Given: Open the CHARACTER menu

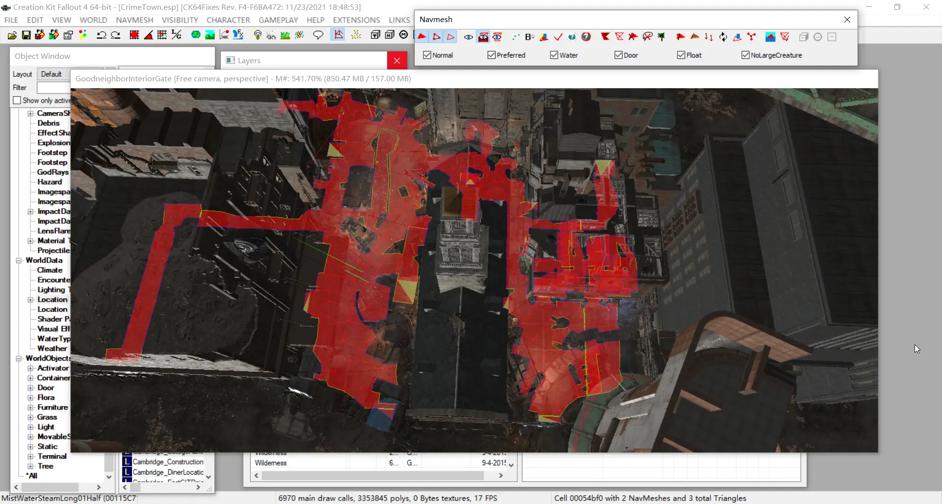Looking at the screenshot, I should 228,20.
